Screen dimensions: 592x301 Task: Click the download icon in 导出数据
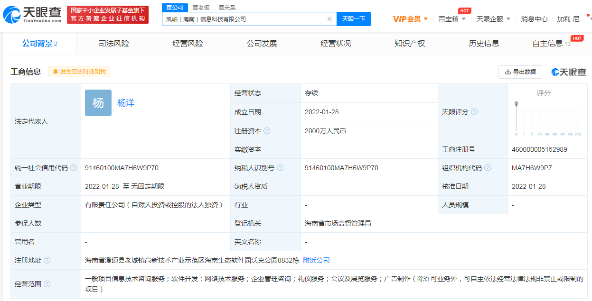[x=507, y=72]
